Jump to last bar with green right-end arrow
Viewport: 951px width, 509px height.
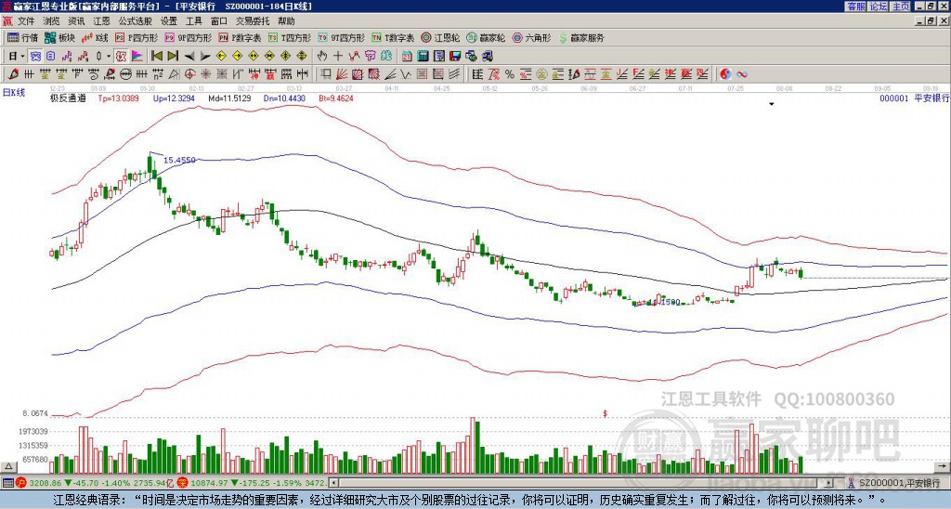pyautogui.click(x=173, y=57)
